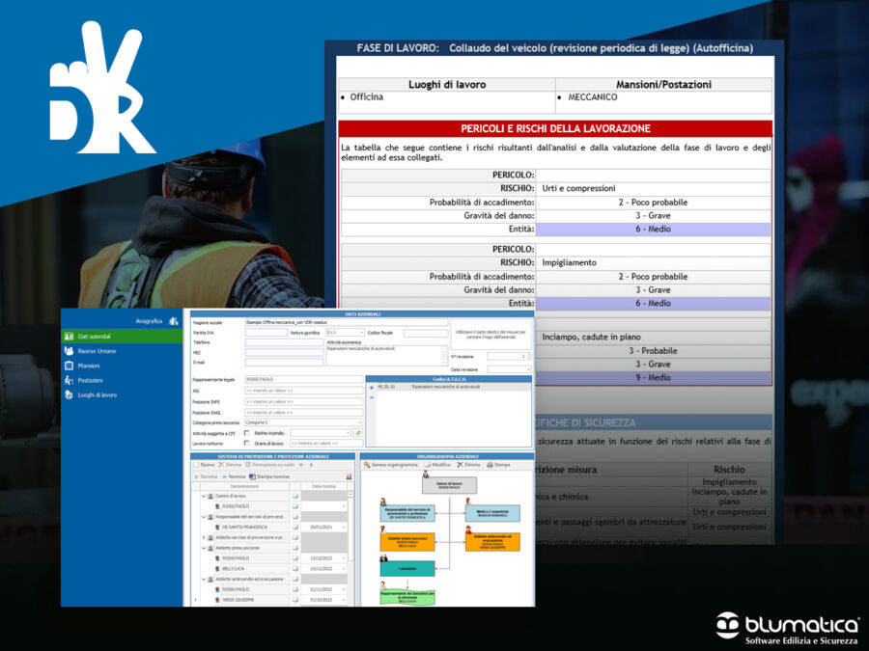Tick the Lavoro notturno checkbox
The height and width of the screenshot is (651, 869).
click(246, 444)
